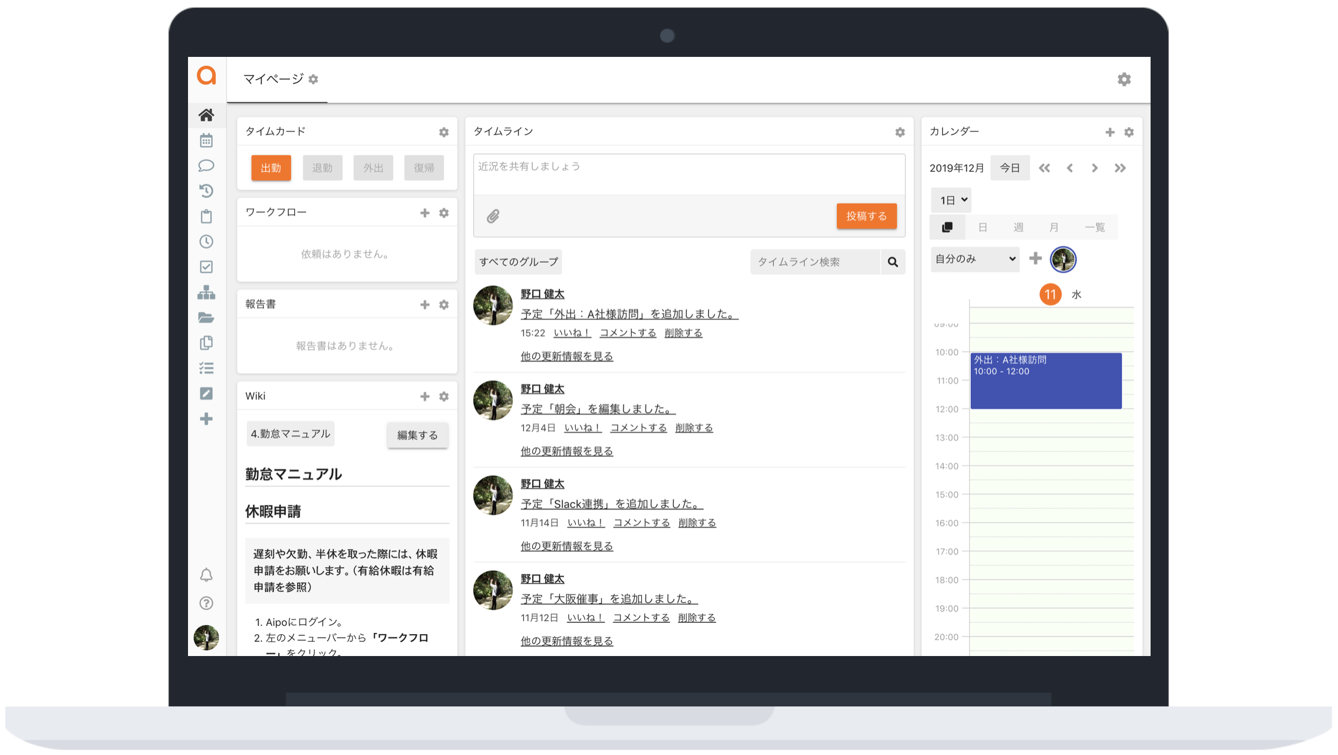Open Wiki panel settings gear
This screenshot has width=1338, height=755.
444,396
